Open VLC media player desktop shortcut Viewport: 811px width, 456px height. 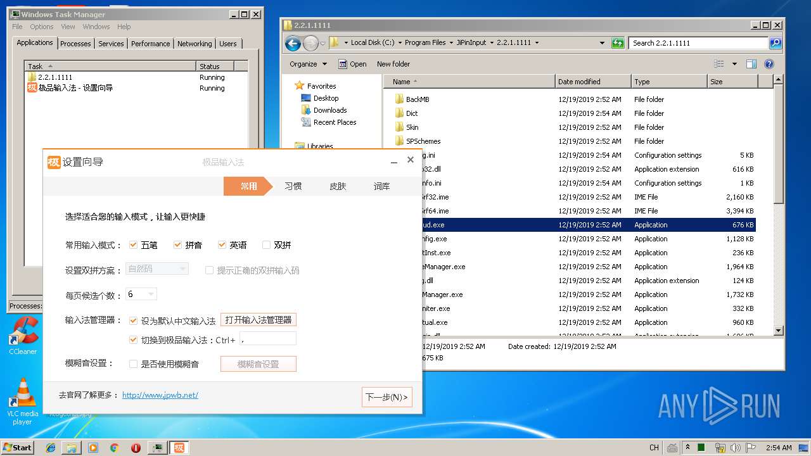tap(23, 402)
